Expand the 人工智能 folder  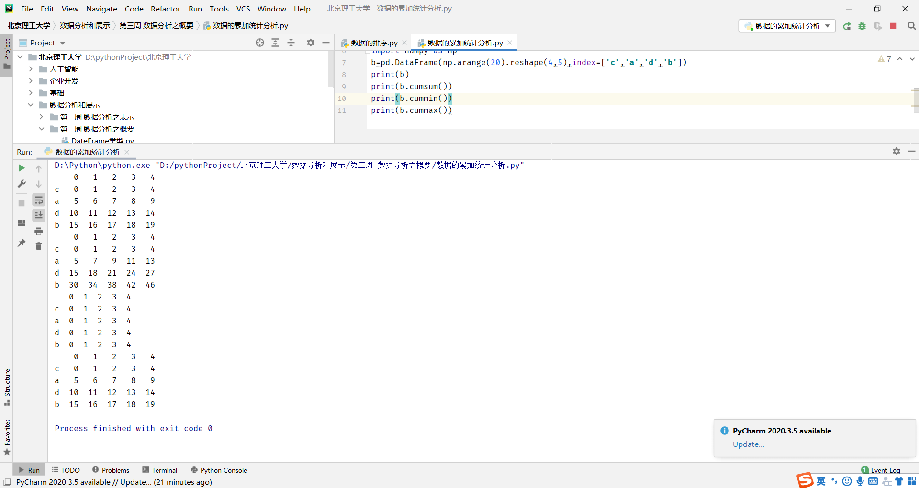(x=31, y=69)
